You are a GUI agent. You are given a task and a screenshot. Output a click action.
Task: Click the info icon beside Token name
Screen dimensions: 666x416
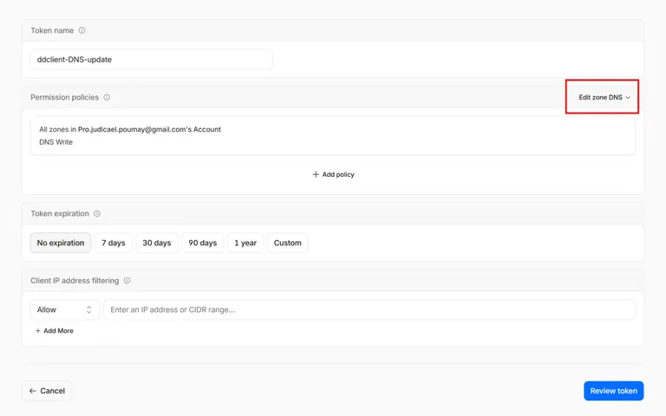click(x=82, y=30)
